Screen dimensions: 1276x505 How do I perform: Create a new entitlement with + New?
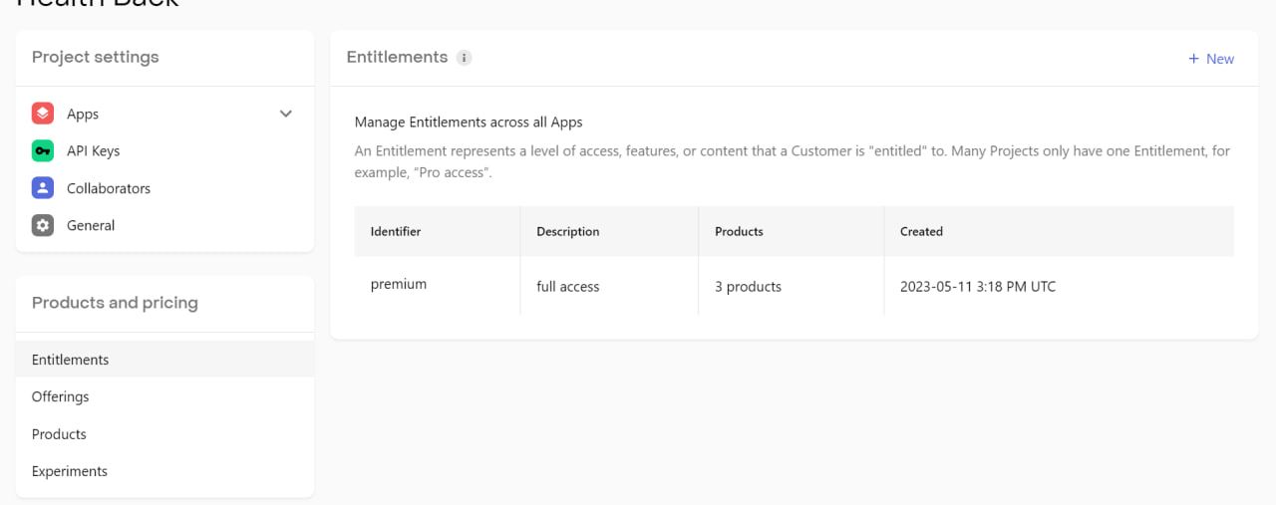pos(1211,59)
